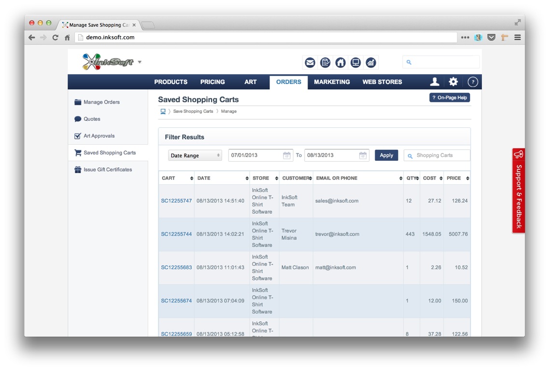Reload the page with refresh icon

[56, 38]
